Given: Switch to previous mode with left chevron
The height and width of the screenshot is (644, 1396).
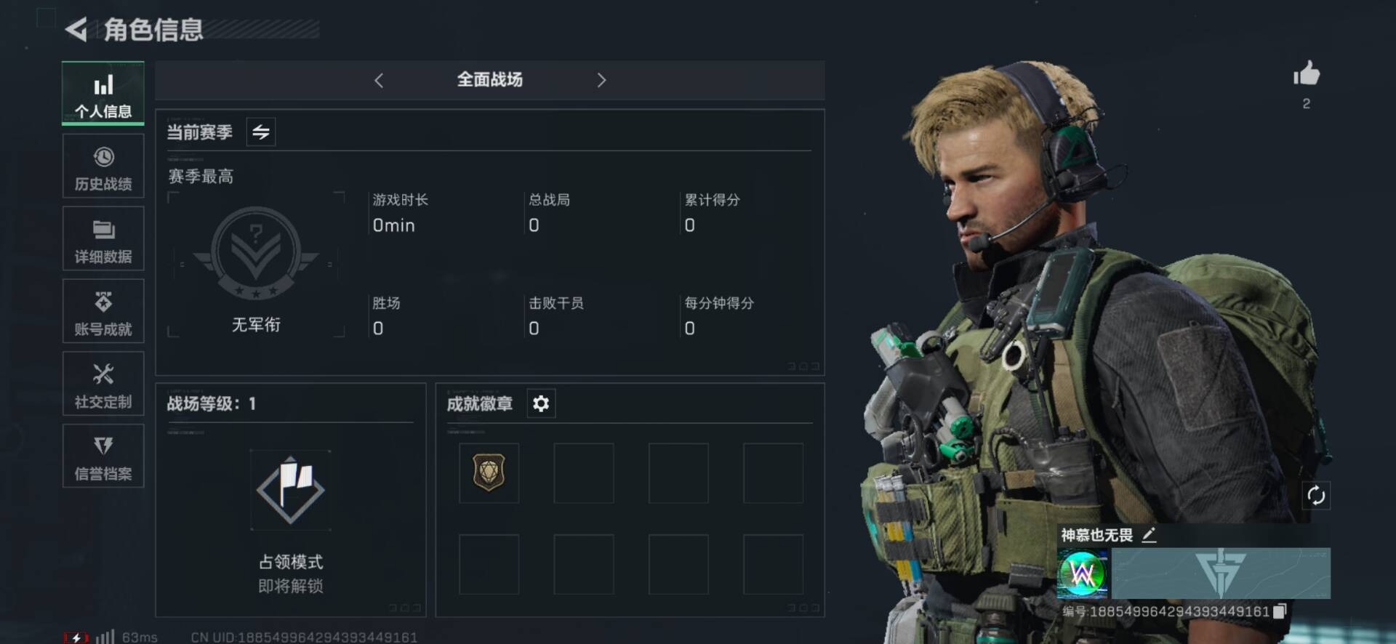Looking at the screenshot, I should [379, 80].
